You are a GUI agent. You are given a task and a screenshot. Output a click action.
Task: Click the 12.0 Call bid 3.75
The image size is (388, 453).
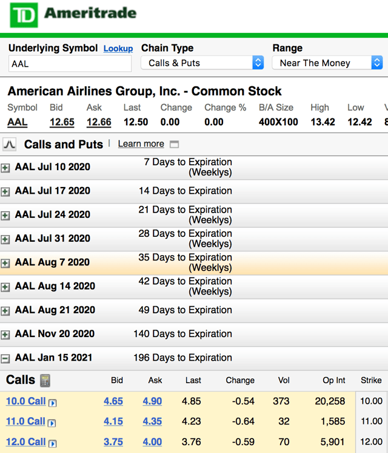click(x=113, y=442)
